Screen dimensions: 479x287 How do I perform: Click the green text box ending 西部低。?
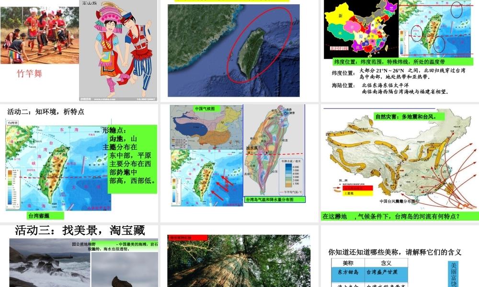coord(132,159)
